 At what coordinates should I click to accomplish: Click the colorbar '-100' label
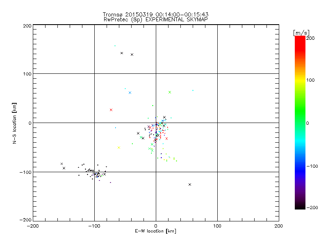(x=312, y=166)
